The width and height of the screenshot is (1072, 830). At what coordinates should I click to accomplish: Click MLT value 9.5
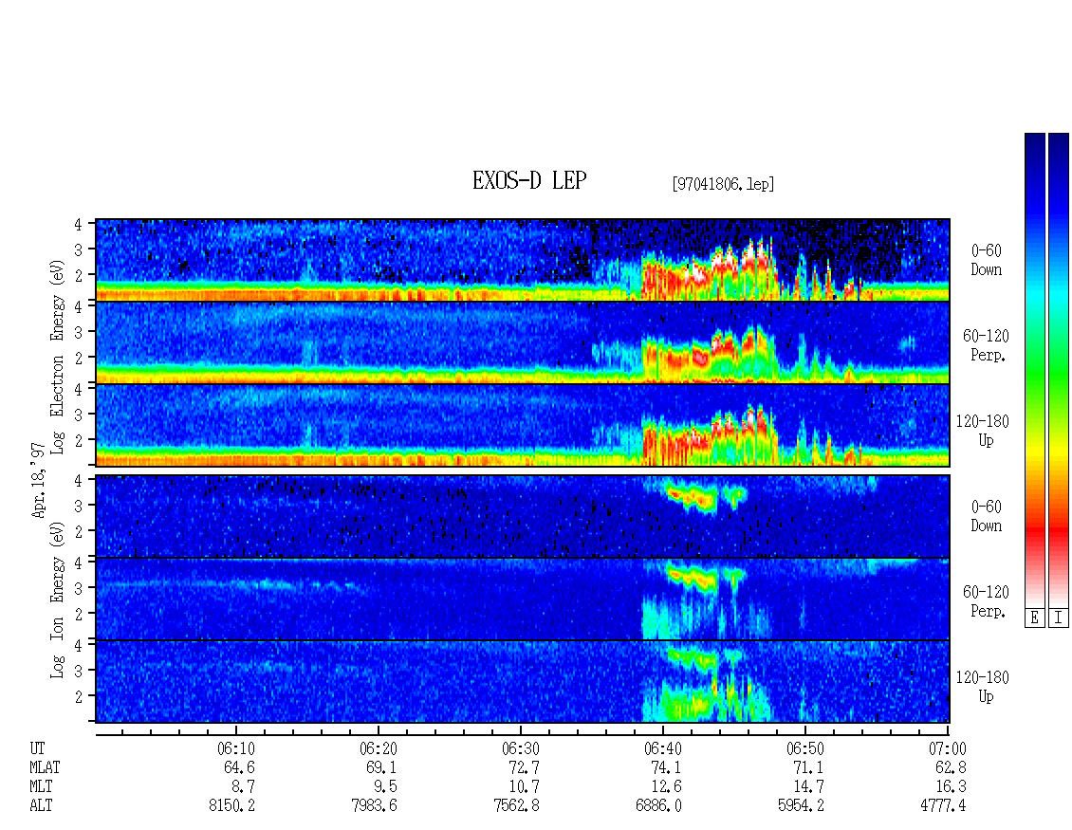pos(385,787)
